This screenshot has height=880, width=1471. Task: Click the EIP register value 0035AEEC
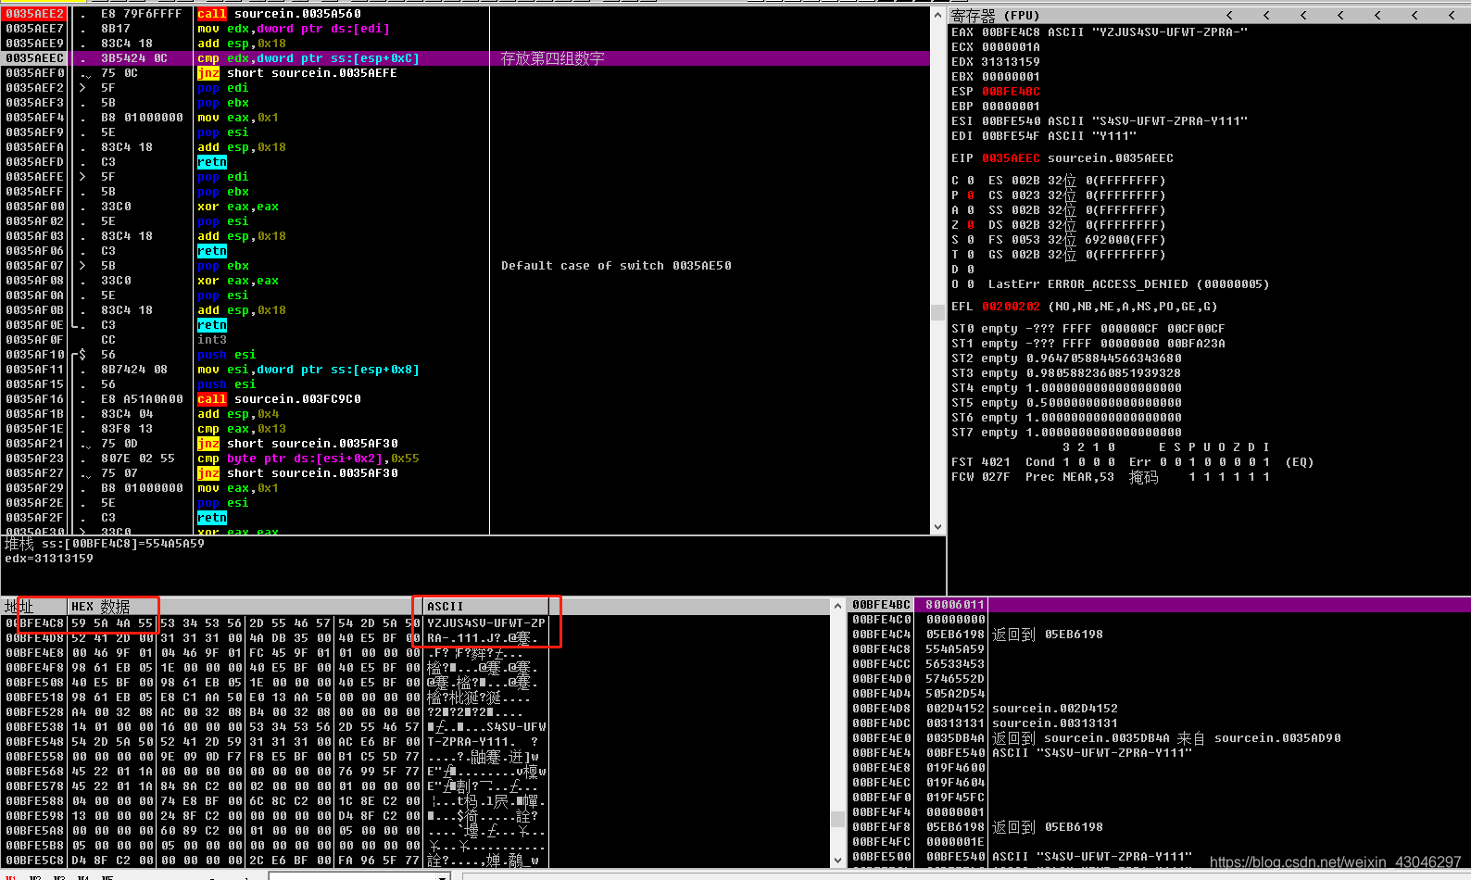pyautogui.click(x=1011, y=158)
